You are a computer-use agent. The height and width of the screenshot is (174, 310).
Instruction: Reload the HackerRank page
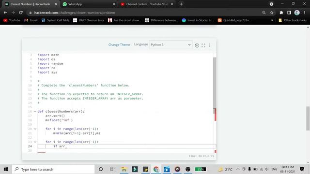[x=21, y=13]
